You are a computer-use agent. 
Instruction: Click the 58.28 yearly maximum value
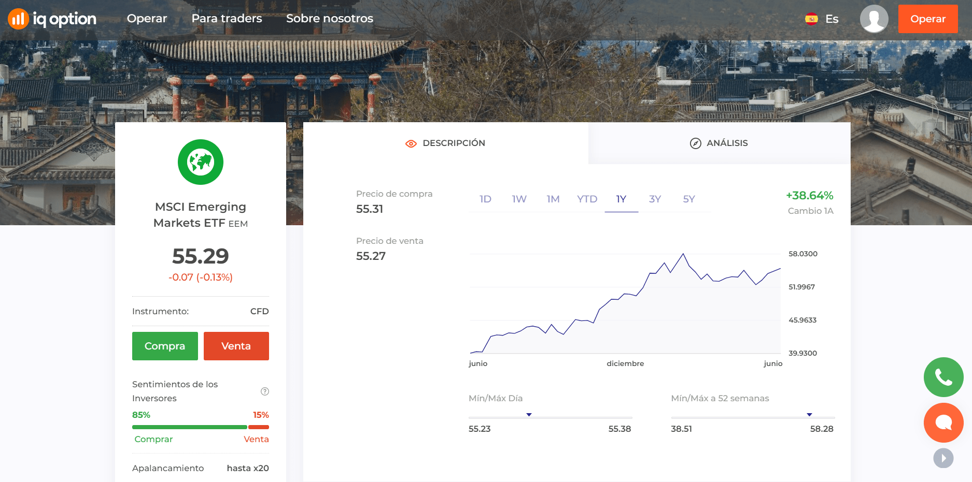(x=822, y=429)
